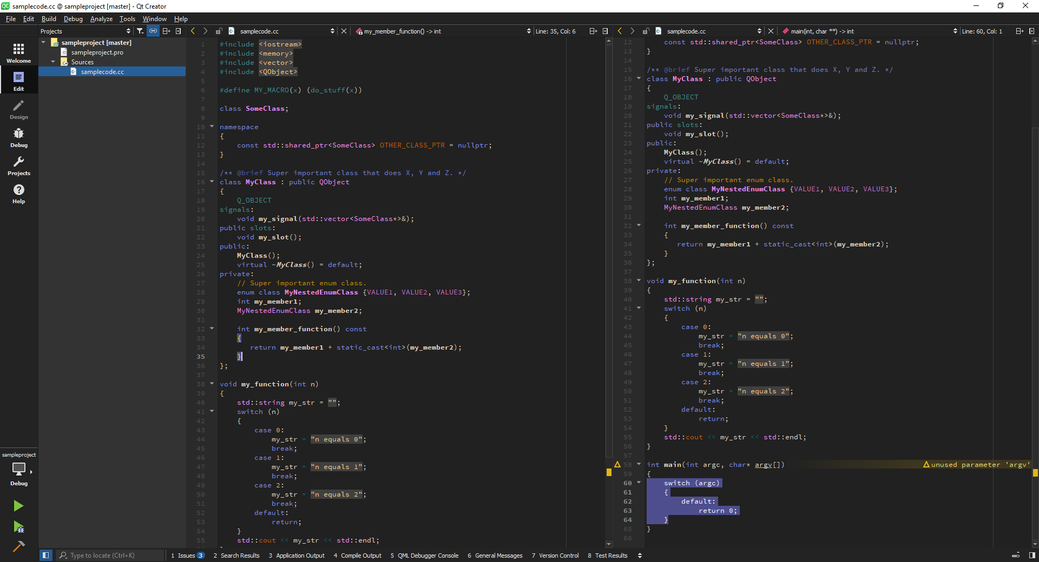Collapse the Sources folder node

coord(53,62)
